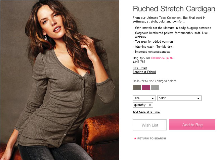
Task: Click Add More at a Time link
Action: coord(146,112)
